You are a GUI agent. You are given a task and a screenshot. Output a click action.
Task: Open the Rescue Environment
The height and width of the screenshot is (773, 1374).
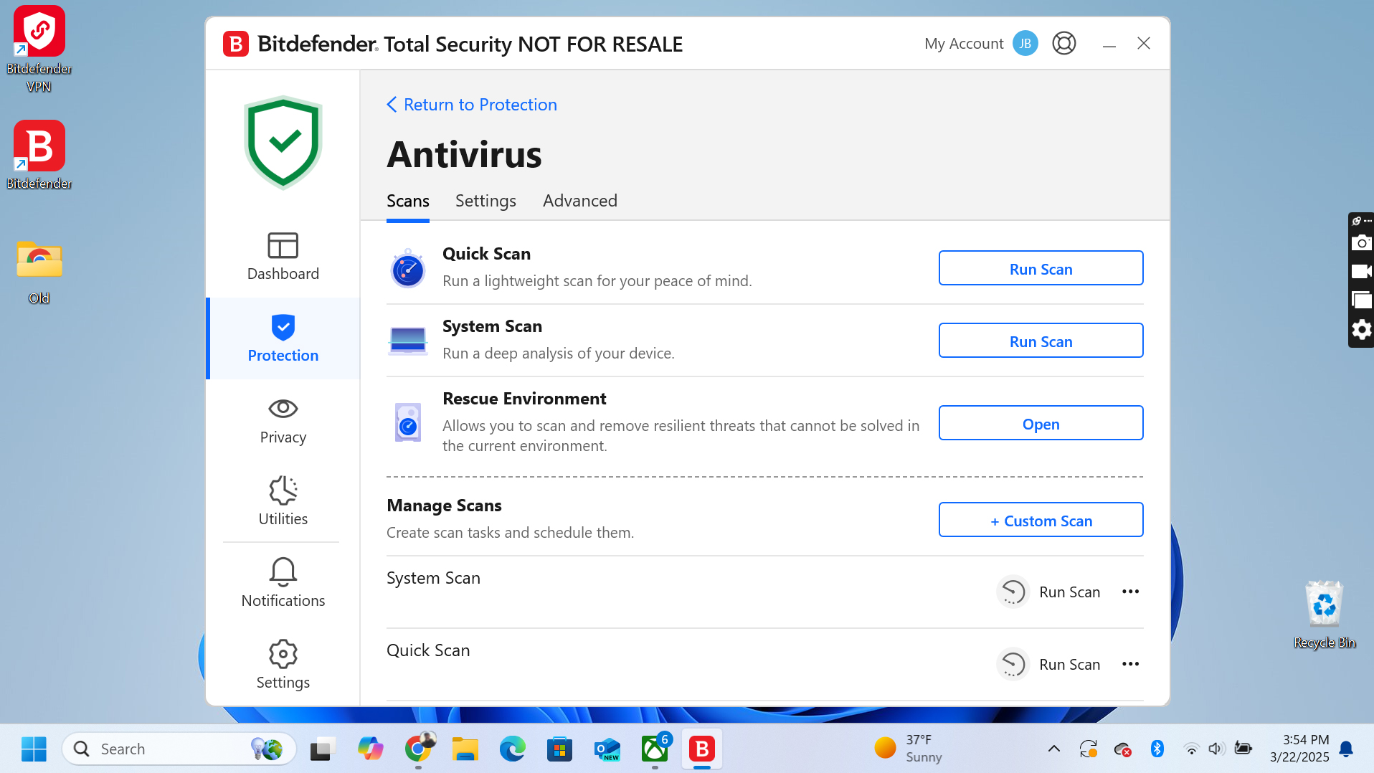pos(1041,423)
